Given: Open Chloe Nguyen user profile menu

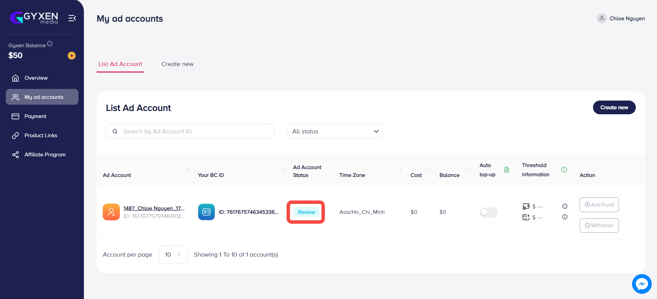Looking at the screenshot, I should point(621,18).
